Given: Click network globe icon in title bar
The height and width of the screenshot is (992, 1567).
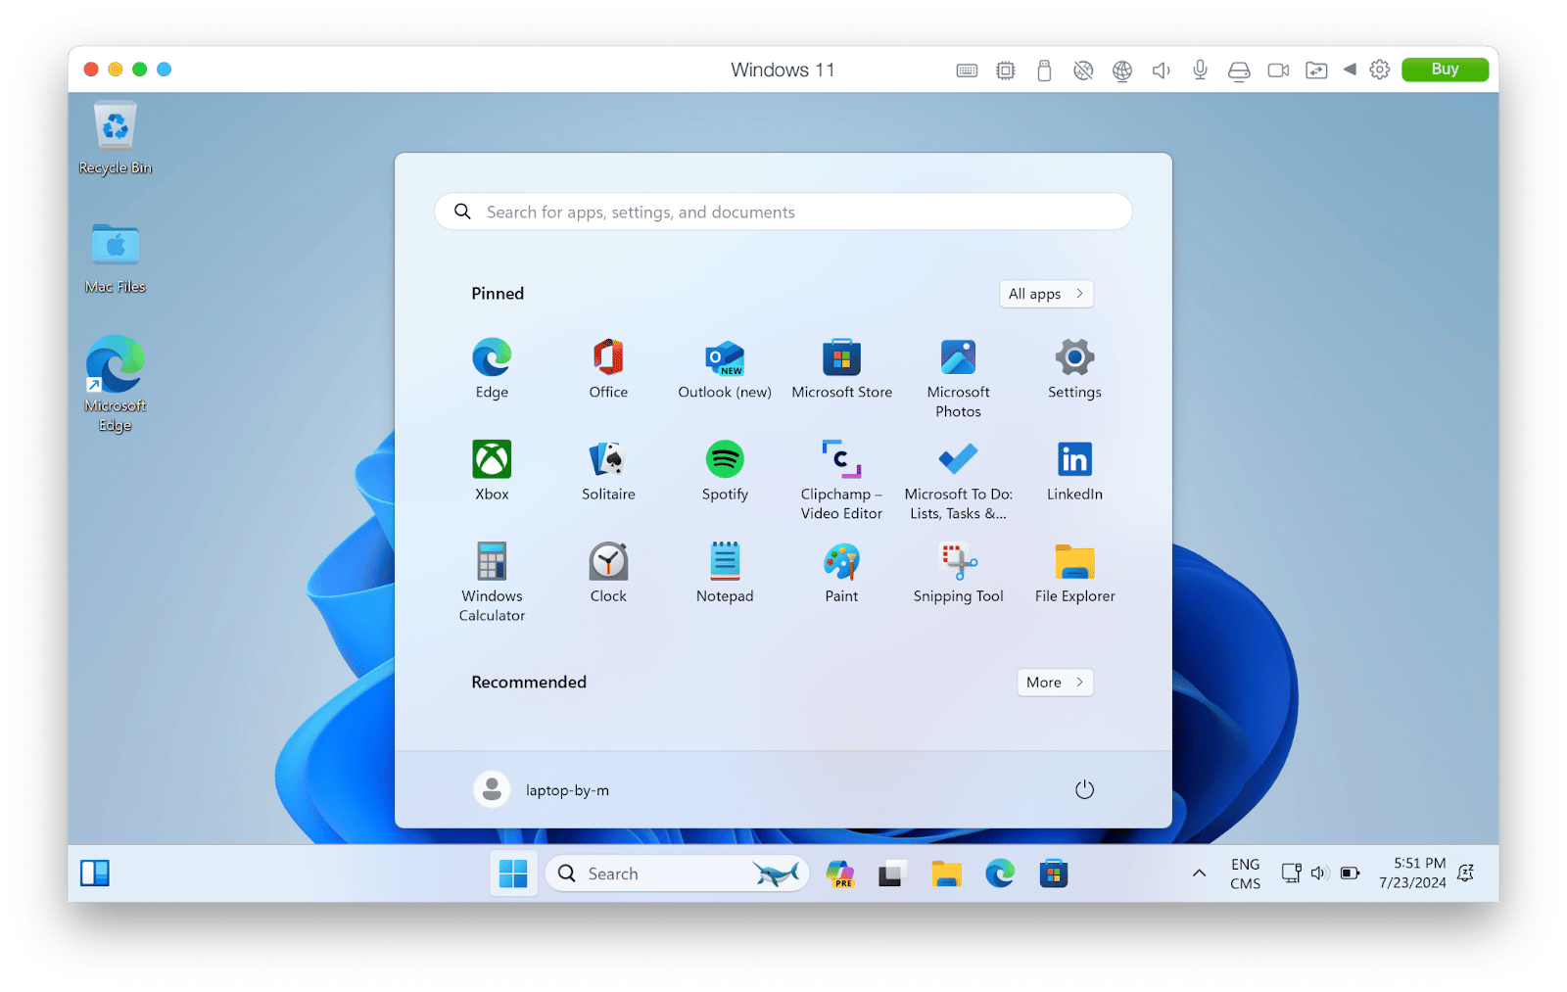Looking at the screenshot, I should (1122, 71).
